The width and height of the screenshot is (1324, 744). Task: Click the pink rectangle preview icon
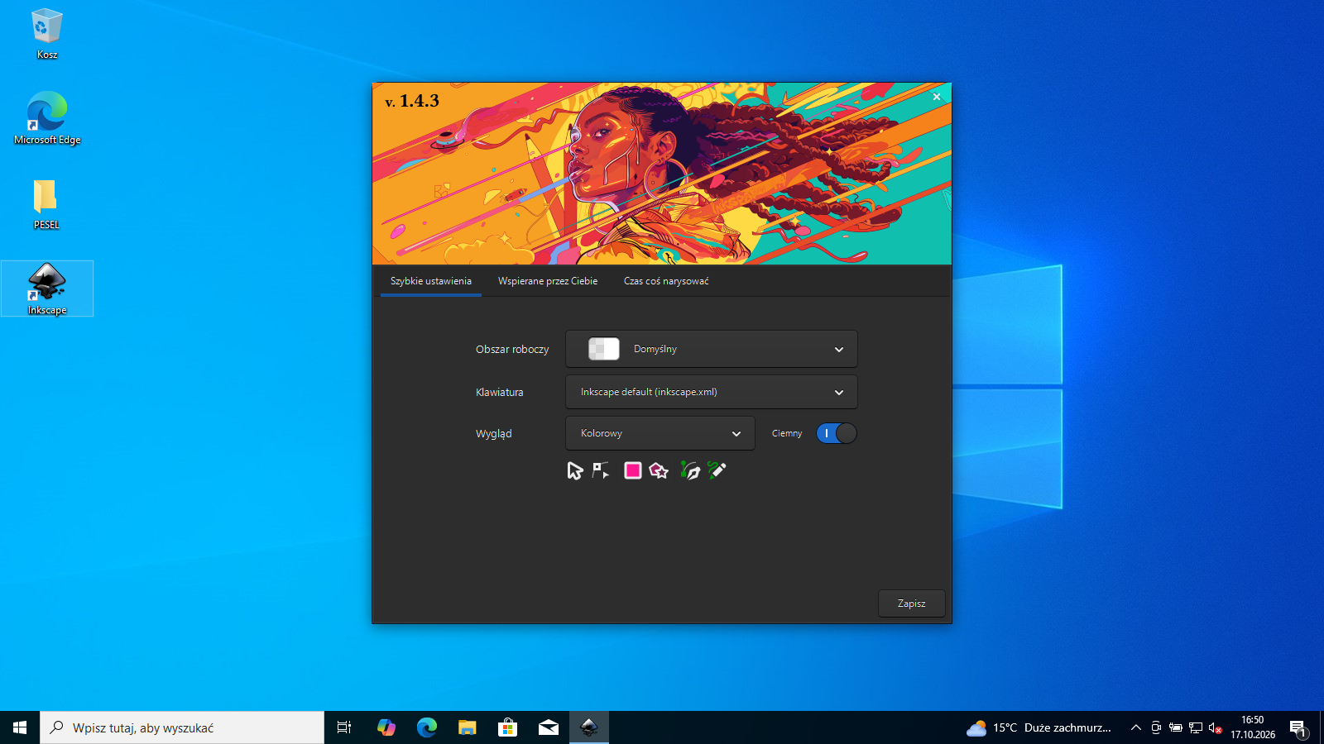(x=633, y=470)
